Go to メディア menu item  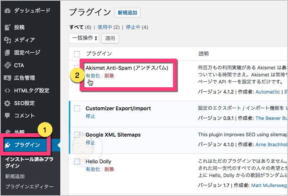(25, 40)
